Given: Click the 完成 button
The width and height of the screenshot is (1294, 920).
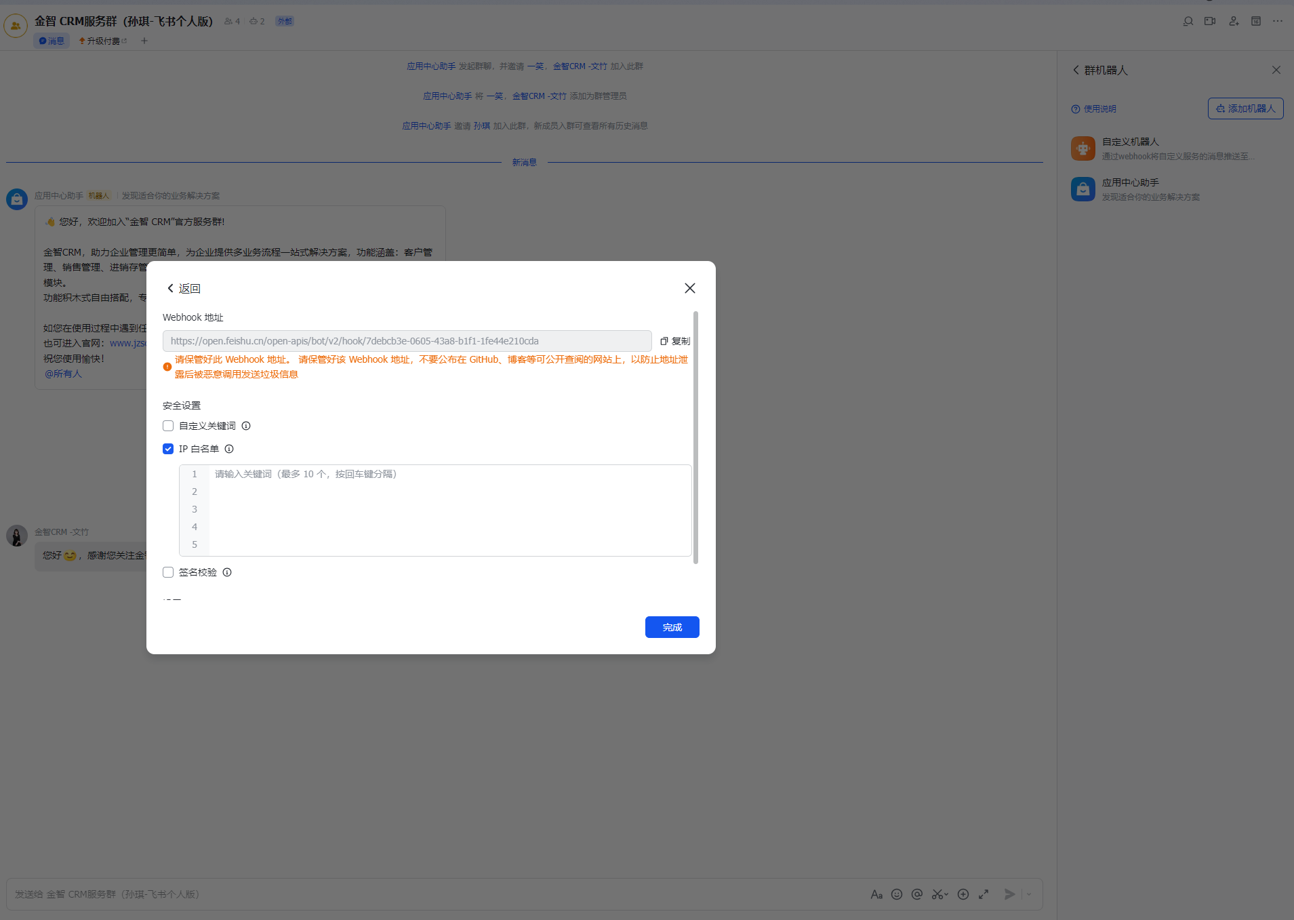Looking at the screenshot, I should 672,627.
